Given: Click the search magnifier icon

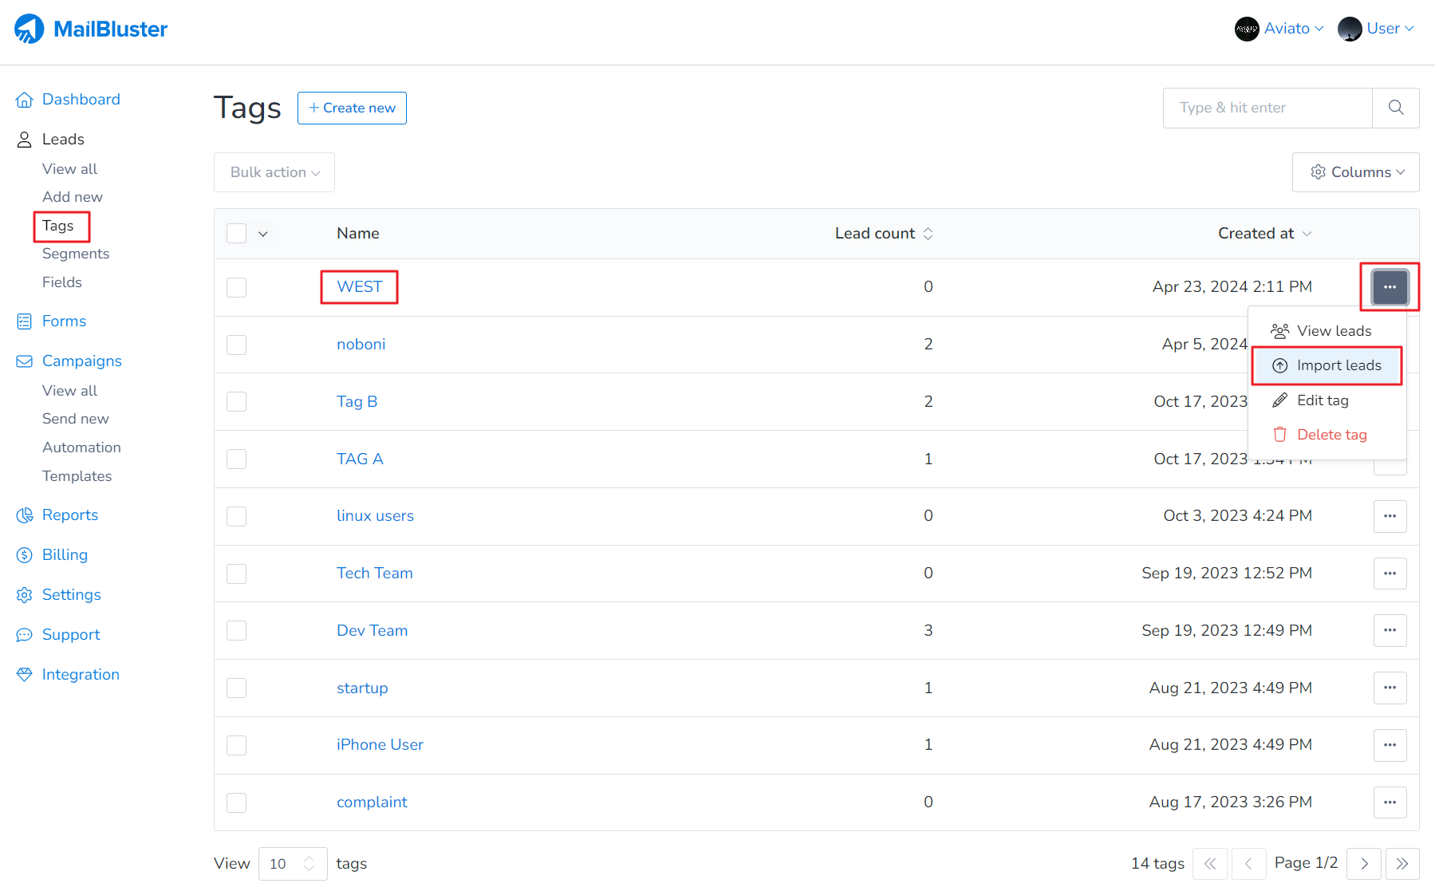Looking at the screenshot, I should pos(1395,108).
